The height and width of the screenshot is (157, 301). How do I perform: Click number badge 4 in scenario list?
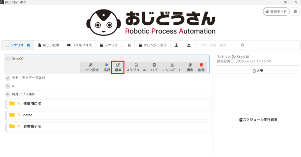[8, 94]
